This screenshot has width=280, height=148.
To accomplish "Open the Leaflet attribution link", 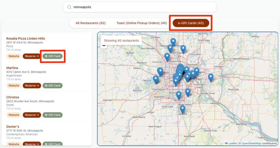I will [232, 143].
